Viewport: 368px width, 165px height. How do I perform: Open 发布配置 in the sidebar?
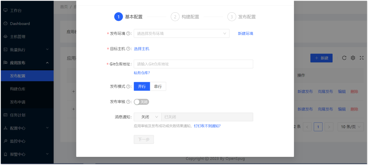click(27, 76)
